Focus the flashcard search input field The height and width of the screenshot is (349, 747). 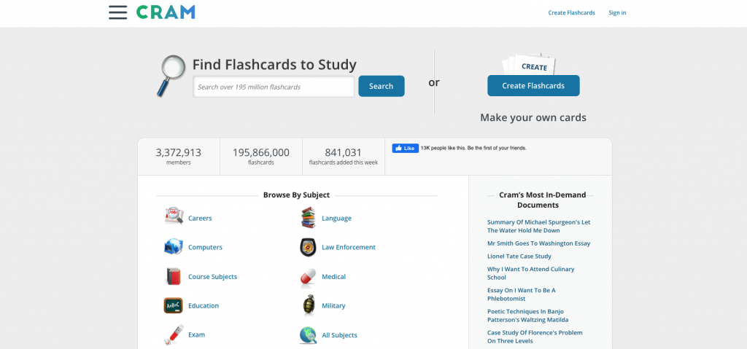tap(274, 87)
